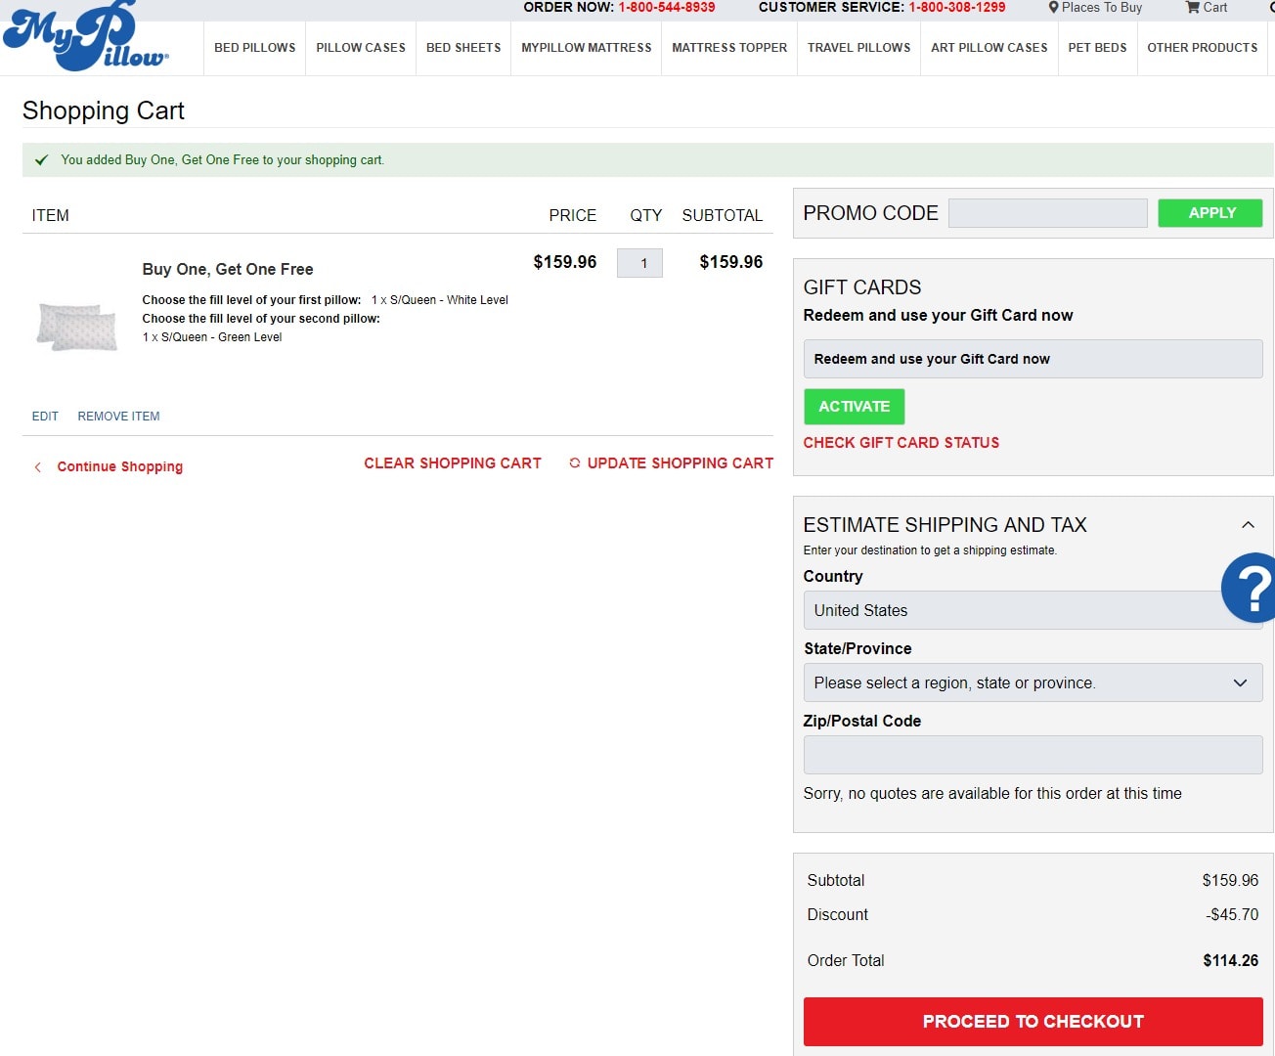
Task: Focus the Zip/Postal Code field
Action: tap(1033, 755)
